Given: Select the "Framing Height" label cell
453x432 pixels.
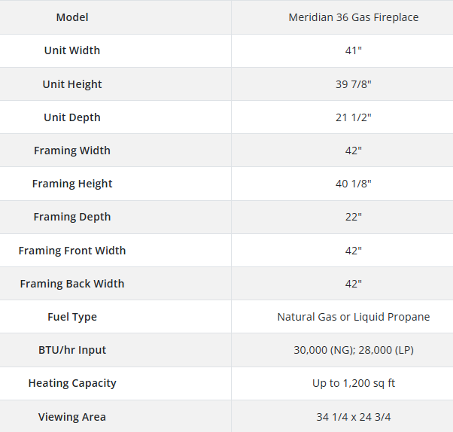Looking at the screenshot, I should tap(72, 184).
